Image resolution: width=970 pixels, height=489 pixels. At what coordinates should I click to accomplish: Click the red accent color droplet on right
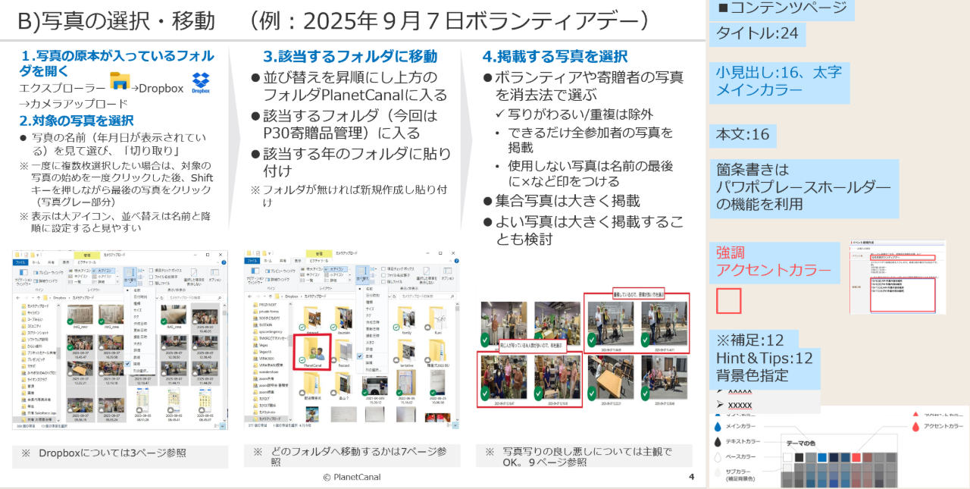coord(915,427)
